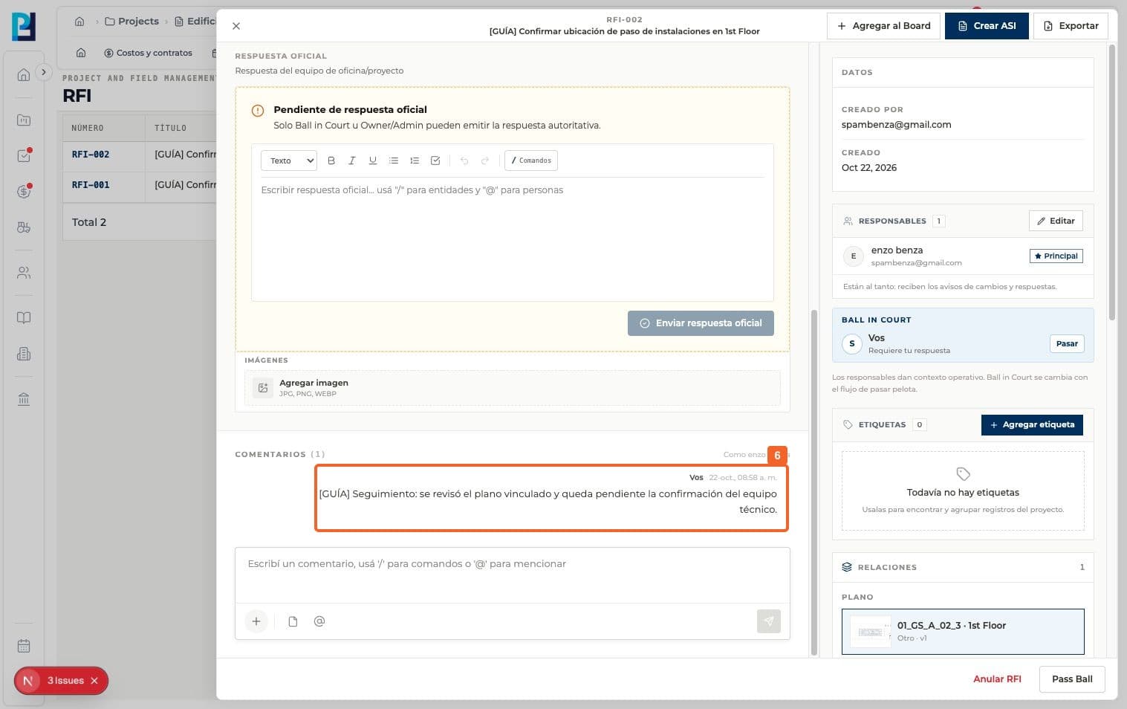Image resolution: width=1127 pixels, height=709 pixels.
Task: Click Enviar respuesta oficial button
Action: pyautogui.click(x=701, y=323)
